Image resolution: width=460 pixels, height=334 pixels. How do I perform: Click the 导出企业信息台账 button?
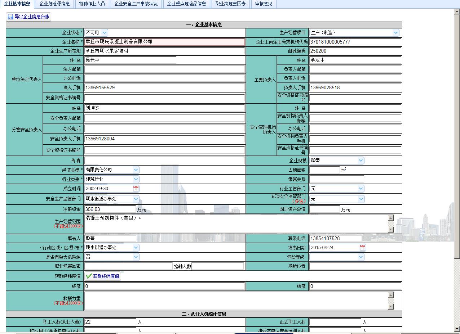click(28, 17)
